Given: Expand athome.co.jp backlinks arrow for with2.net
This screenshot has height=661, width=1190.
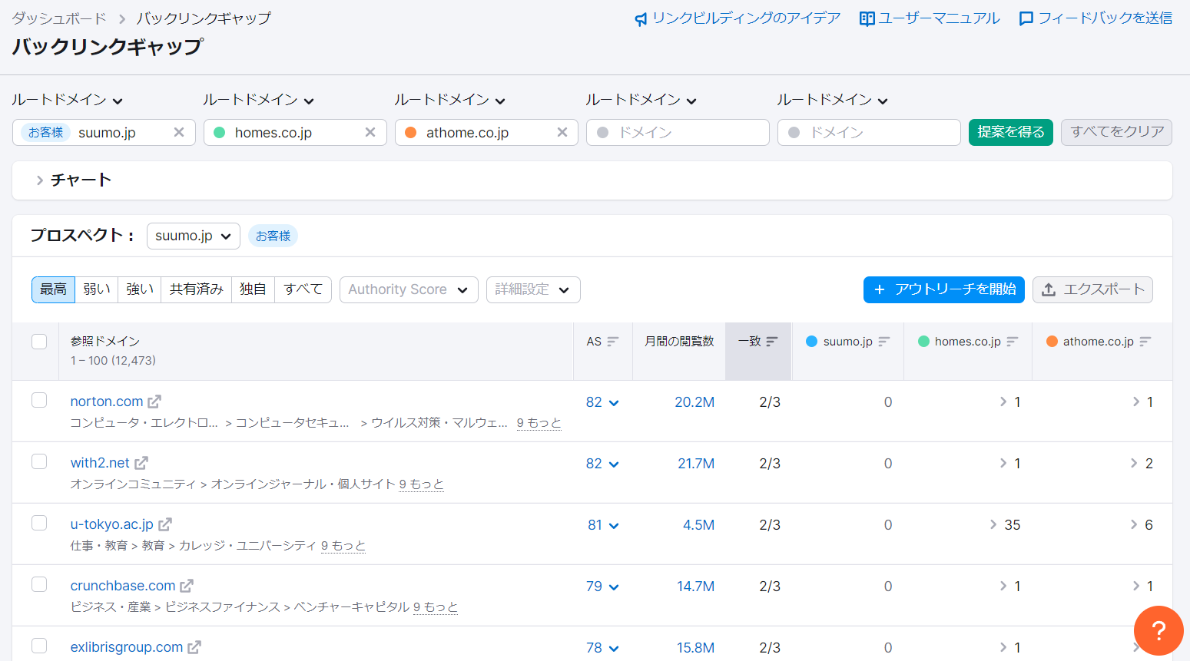Looking at the screenshot, I should [1134, 463].
